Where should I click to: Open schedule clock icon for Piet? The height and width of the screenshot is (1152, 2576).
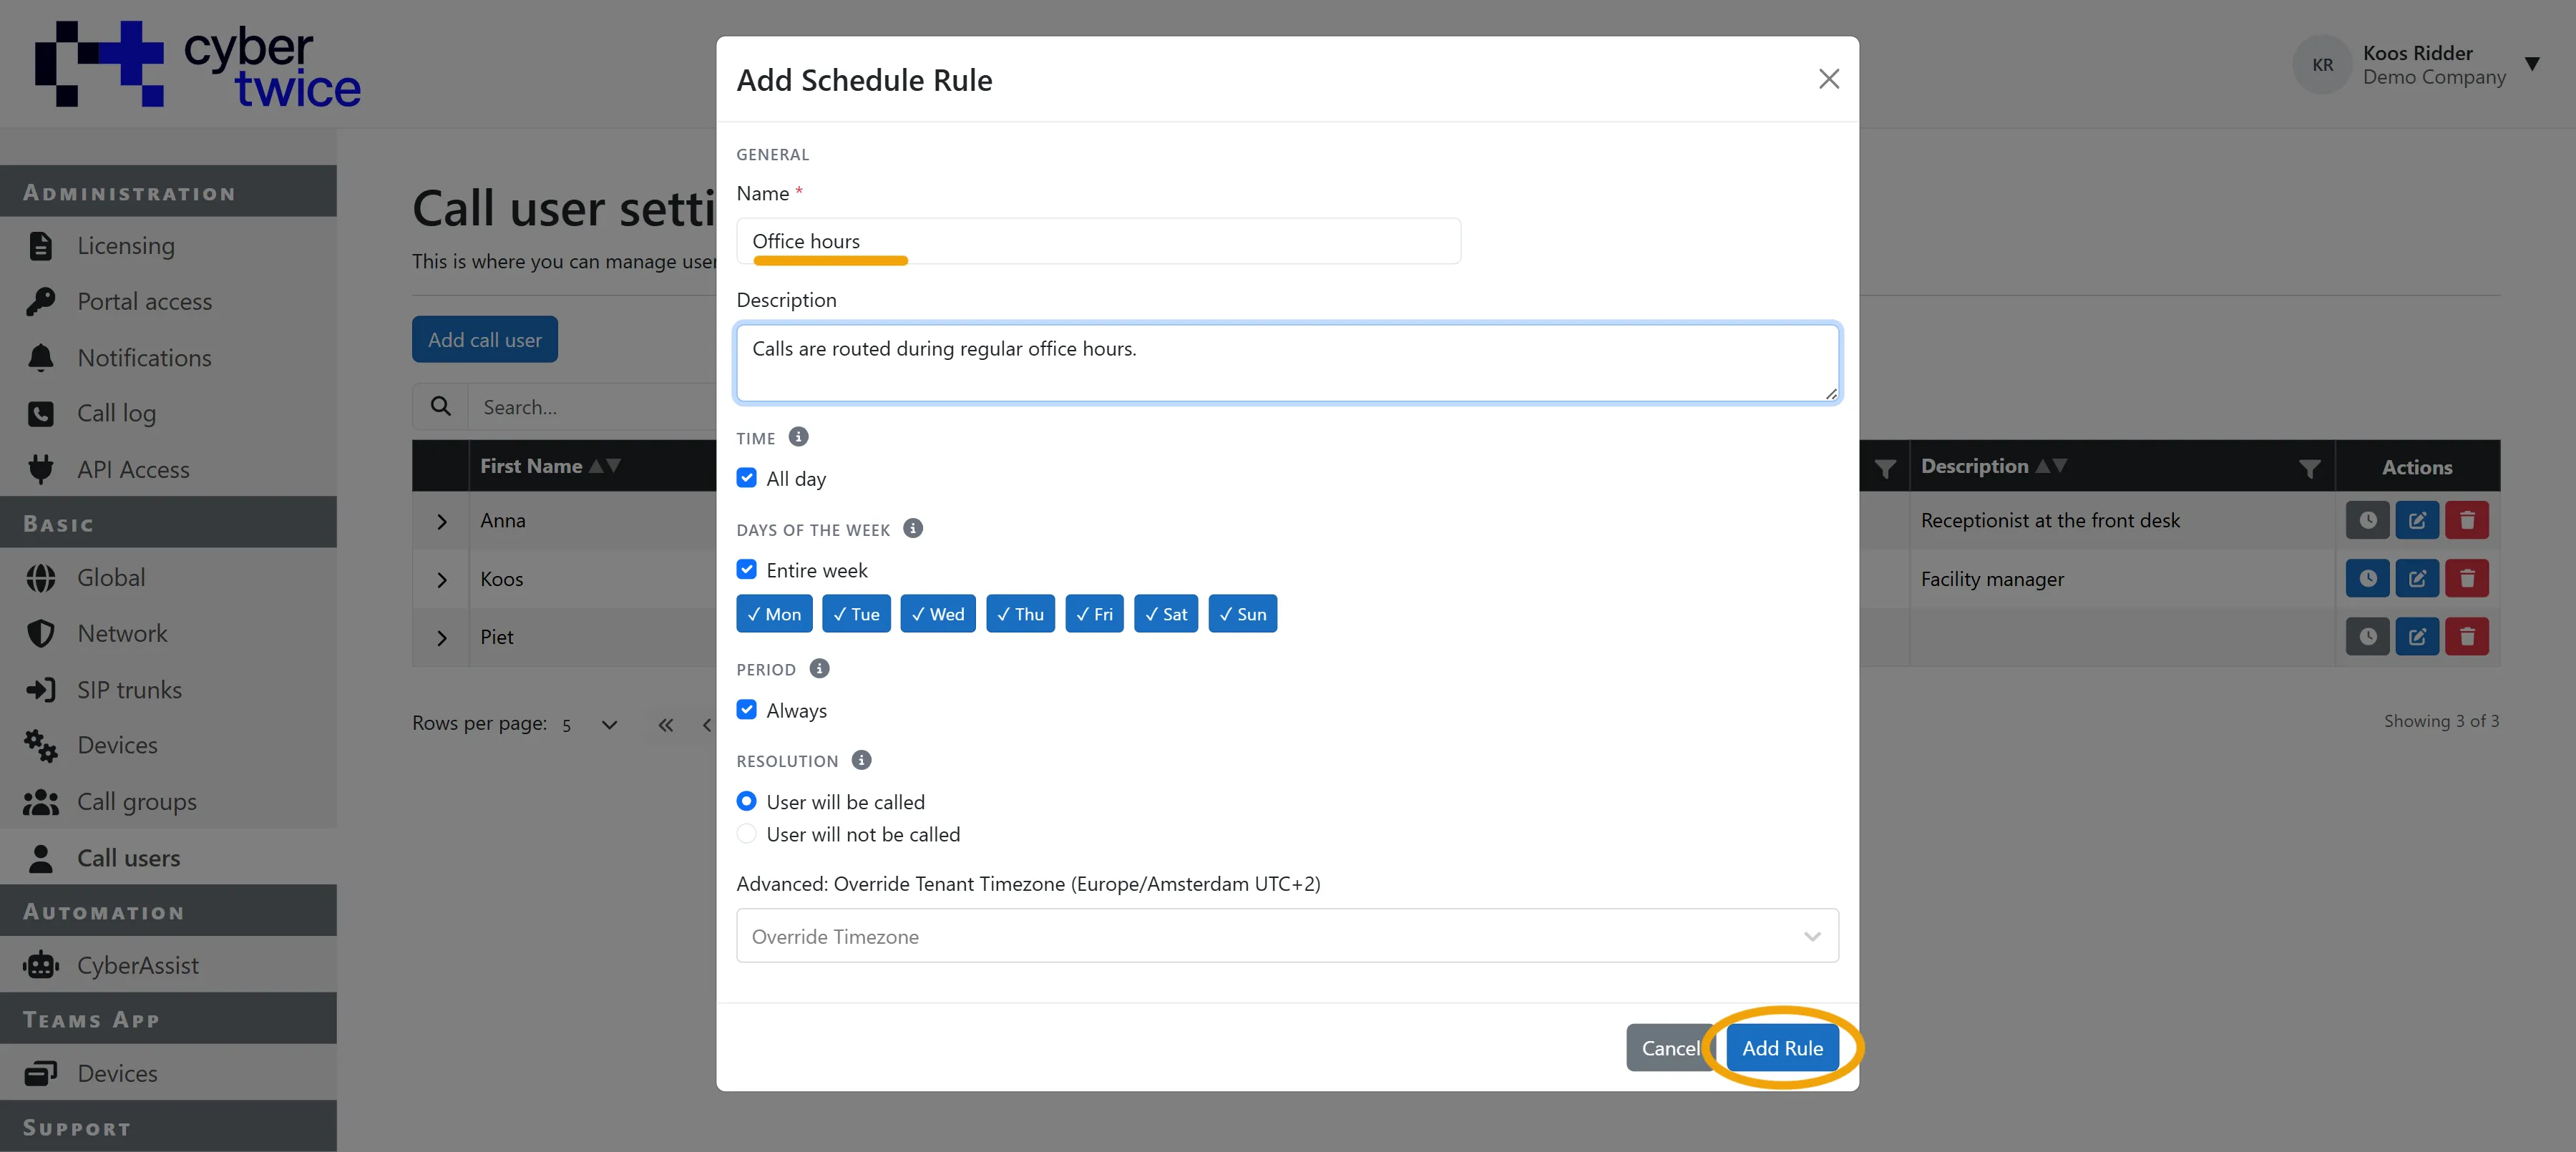2367,636
